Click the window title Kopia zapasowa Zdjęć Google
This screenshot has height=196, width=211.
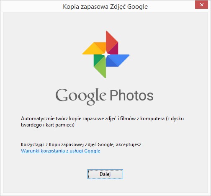coord(105,7)
